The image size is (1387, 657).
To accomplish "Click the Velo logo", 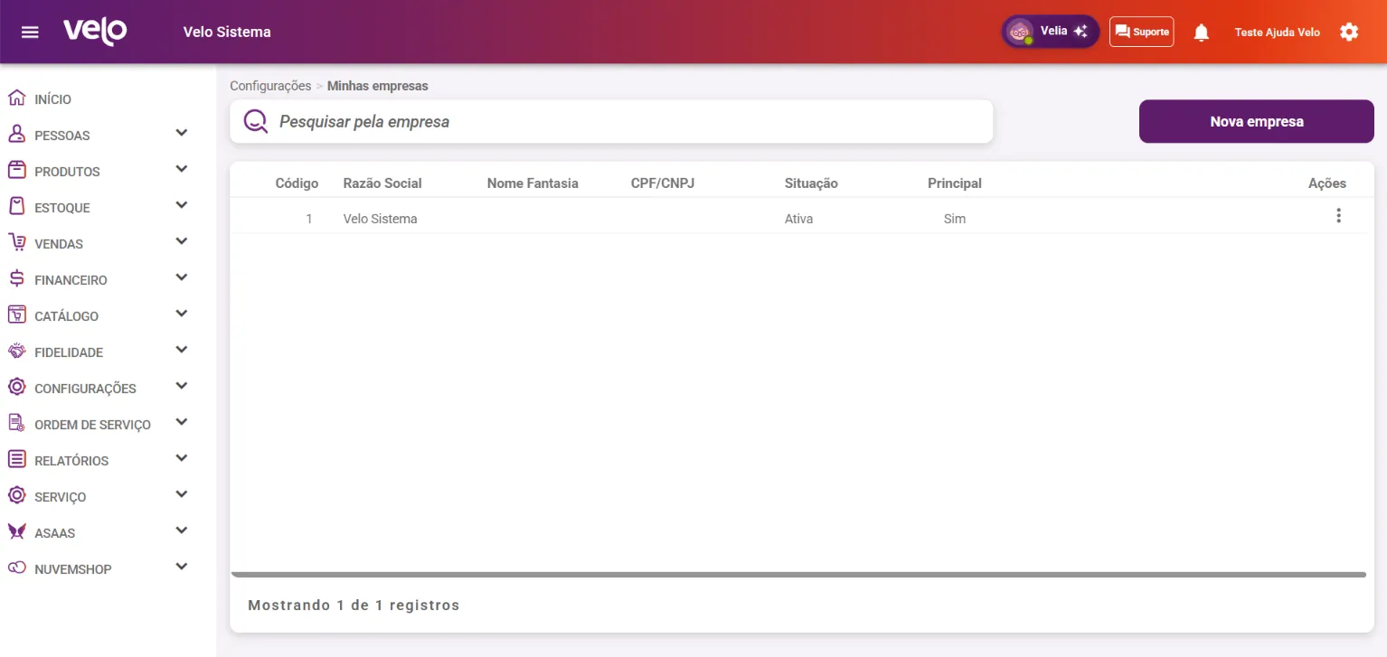I will 95,31.
